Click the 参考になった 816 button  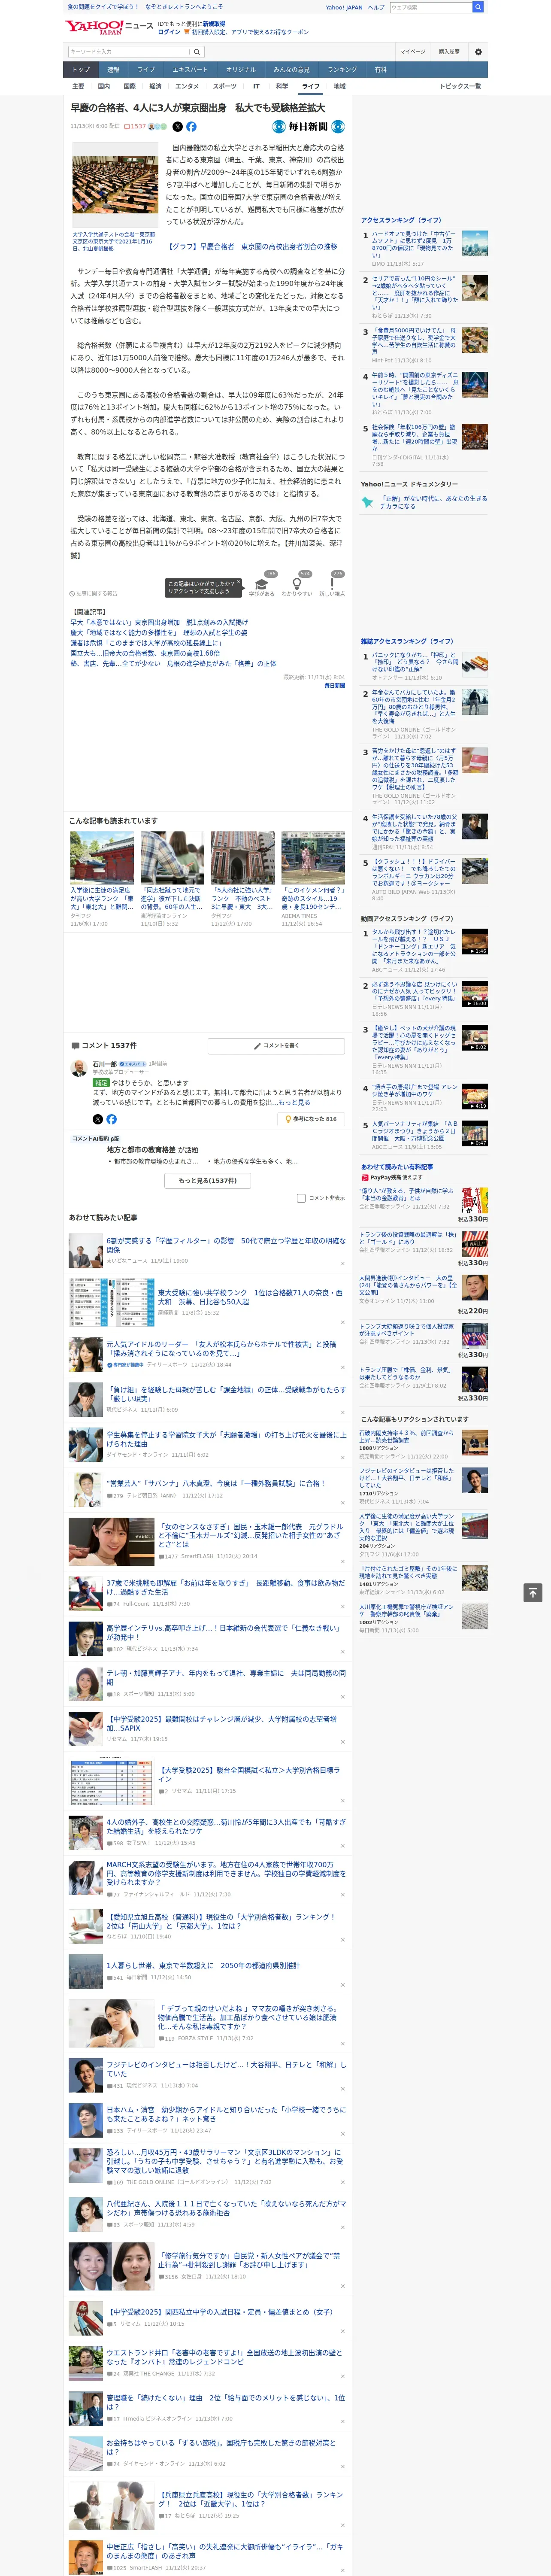coord(312,1119)
